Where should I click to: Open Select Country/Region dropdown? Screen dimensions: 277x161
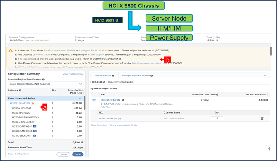(46, 84)
